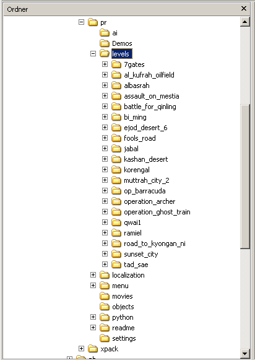
Task: Select the settings folder icon
Action: click(x=105, y=338)
